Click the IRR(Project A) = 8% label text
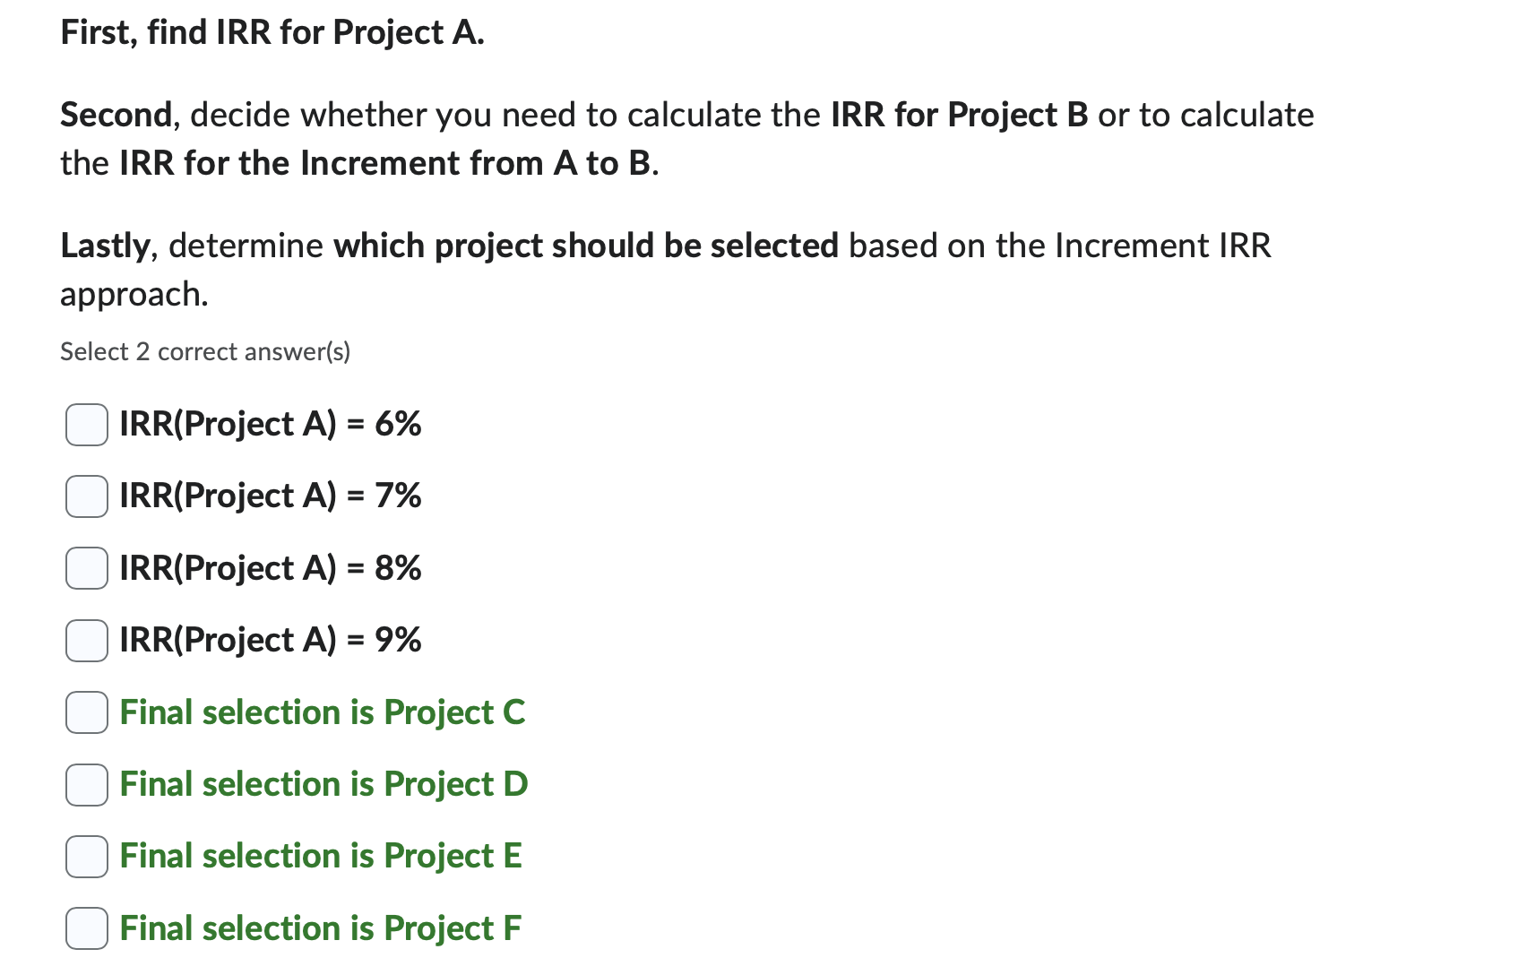This screenshot has height=975, width=1518. click(269, 568)
